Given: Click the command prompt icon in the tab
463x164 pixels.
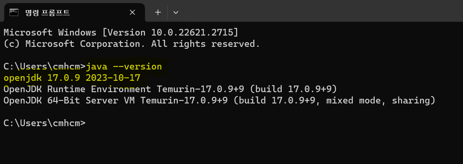Looking at the screenshot, I should 14,12.
